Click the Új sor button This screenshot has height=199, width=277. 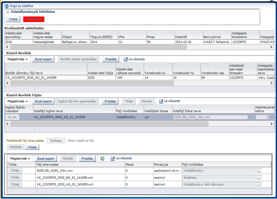tap(12, 117)
